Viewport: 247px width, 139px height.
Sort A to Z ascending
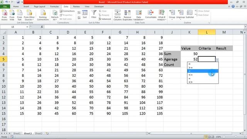point(79,12)
